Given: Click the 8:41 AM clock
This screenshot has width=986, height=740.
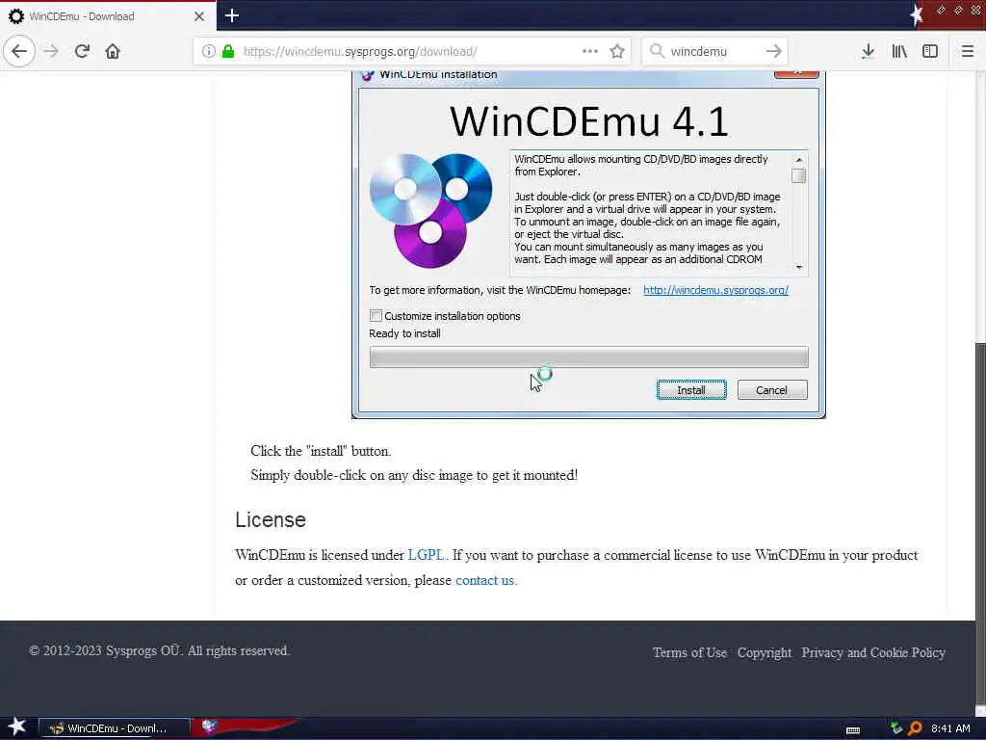Looking at the screenshot, I should (x=950, y=728).
